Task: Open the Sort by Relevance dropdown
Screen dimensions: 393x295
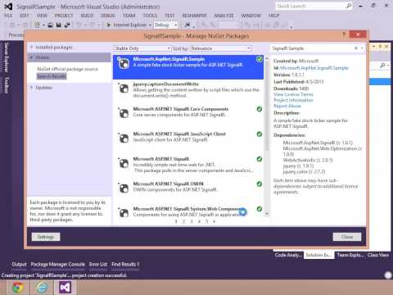Action: pyautogui.click(x=220, y=48)
